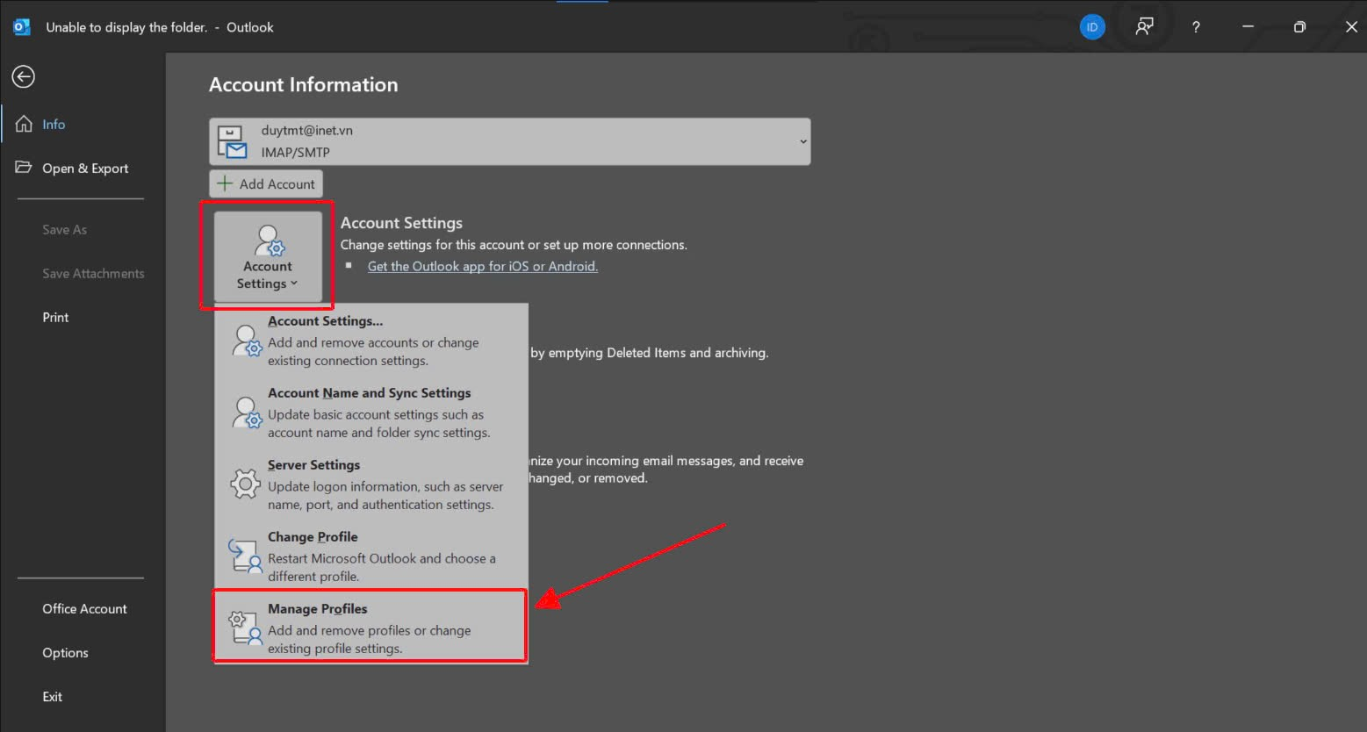Click the Account Name and Sync icon
Viewport: 1367px width, 732px height.
[247, 413]
